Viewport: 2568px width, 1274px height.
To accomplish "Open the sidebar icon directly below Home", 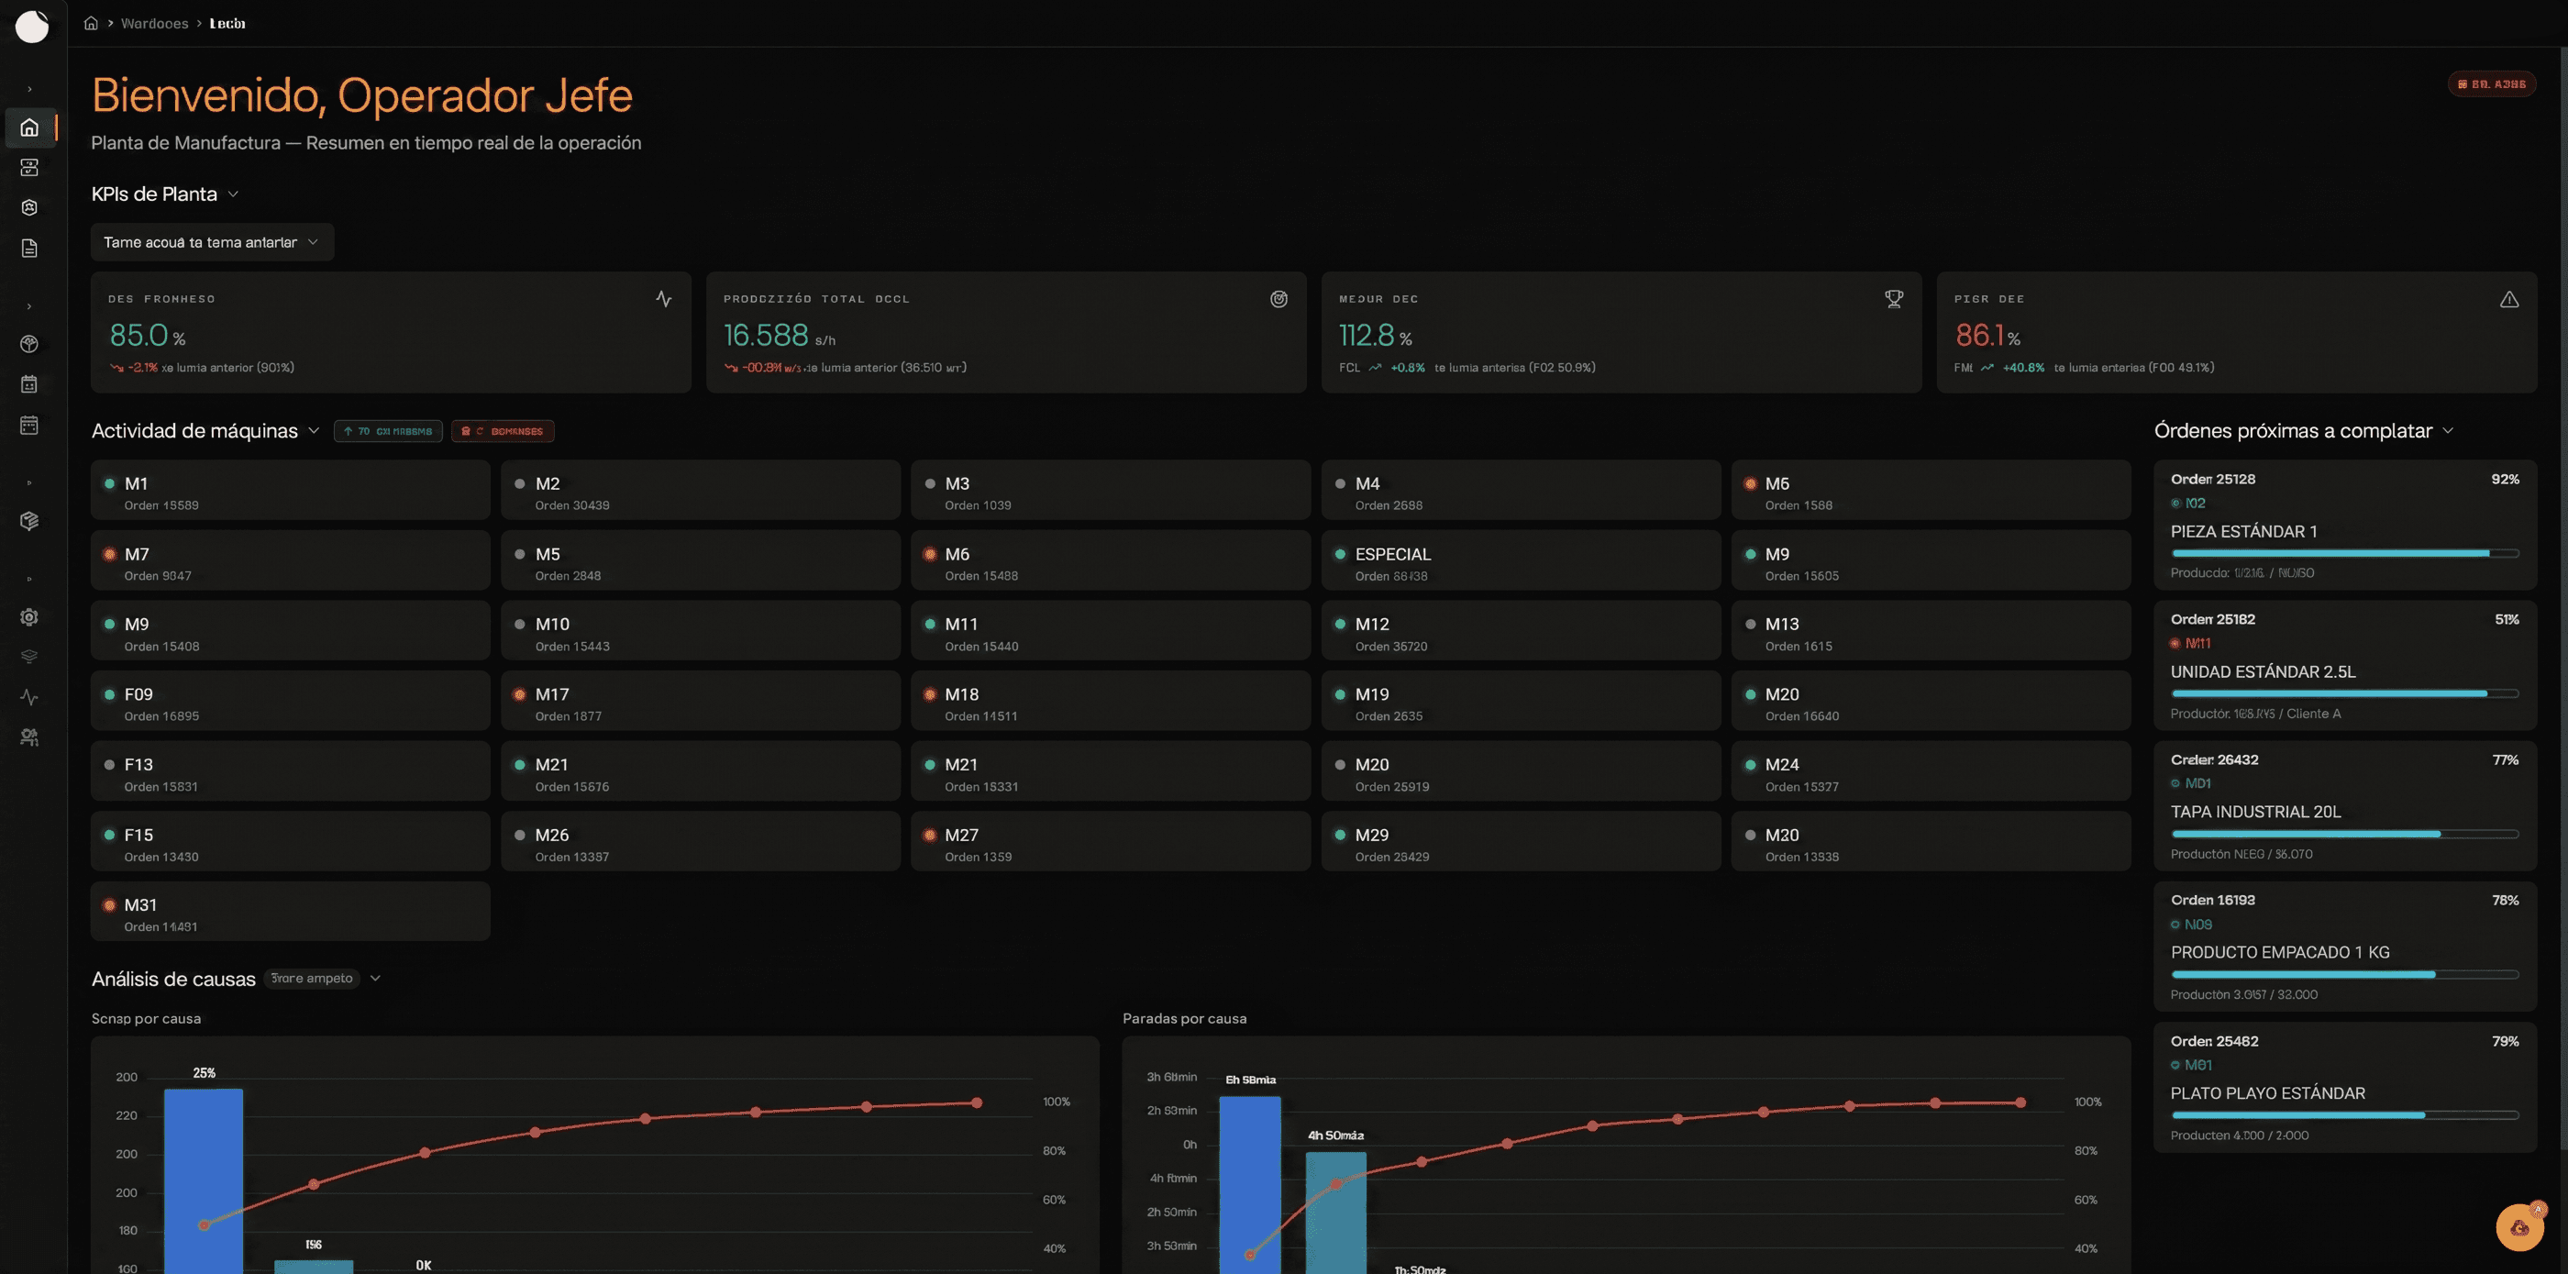I will 30,168.
